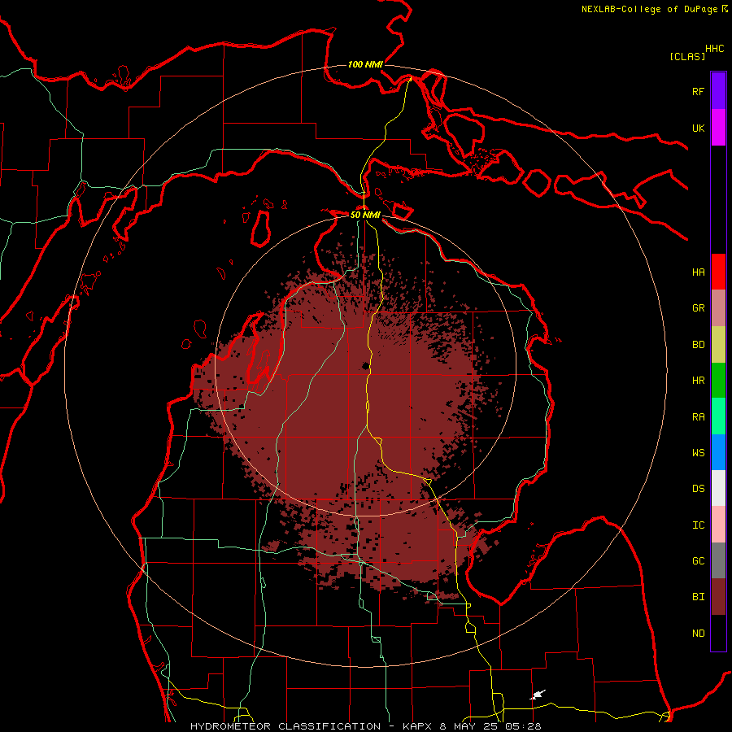Click the black radar site dot at echo center
Image resolution: width=732 pixels, height=732 pixels.
click(365, 366)
